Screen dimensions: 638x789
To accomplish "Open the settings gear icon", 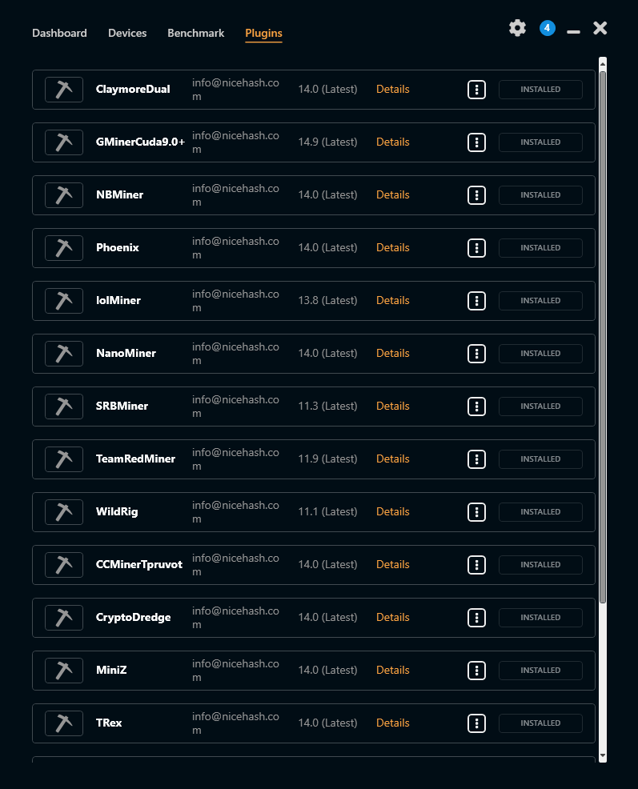I will 517,28.
